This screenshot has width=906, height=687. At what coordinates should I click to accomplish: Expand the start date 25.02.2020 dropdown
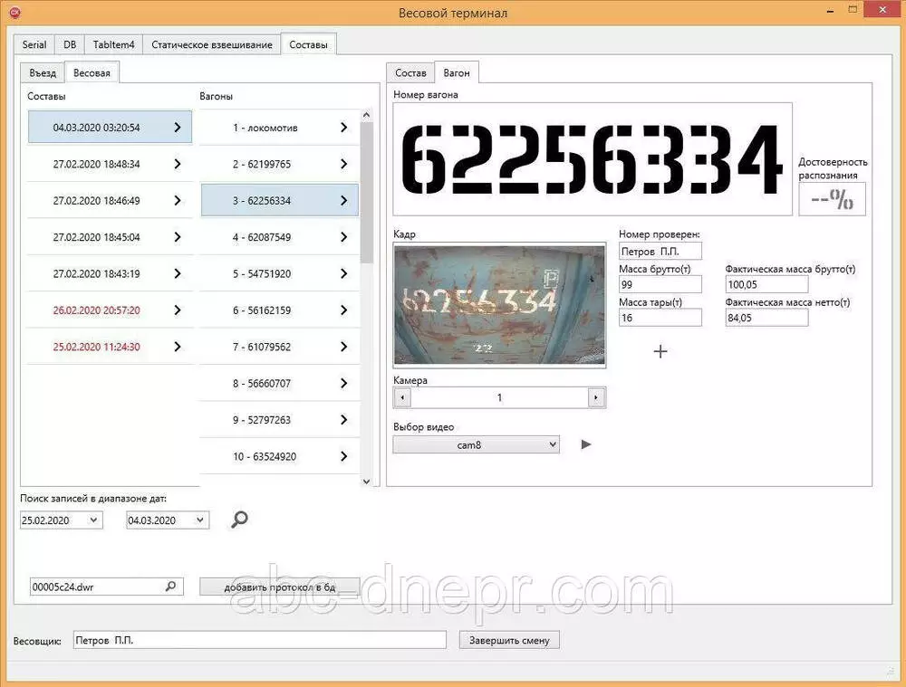click(x=92, y=520)
